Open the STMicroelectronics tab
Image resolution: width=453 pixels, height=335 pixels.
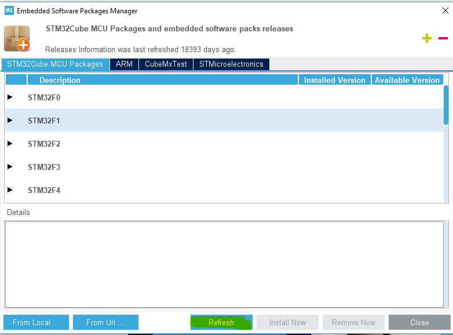point(231,64)
